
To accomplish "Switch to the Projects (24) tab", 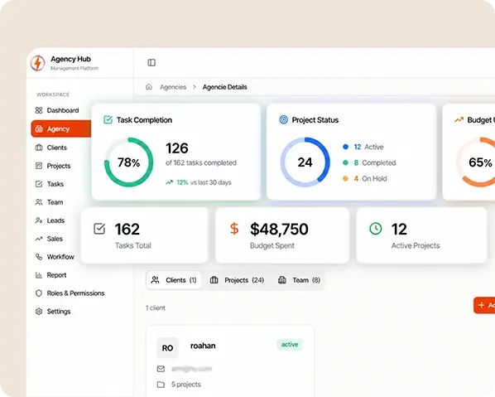I will (237, 280).
